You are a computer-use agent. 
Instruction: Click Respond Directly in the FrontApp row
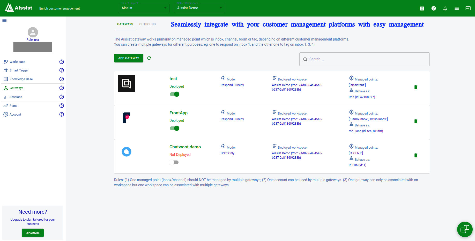point(232,119)
